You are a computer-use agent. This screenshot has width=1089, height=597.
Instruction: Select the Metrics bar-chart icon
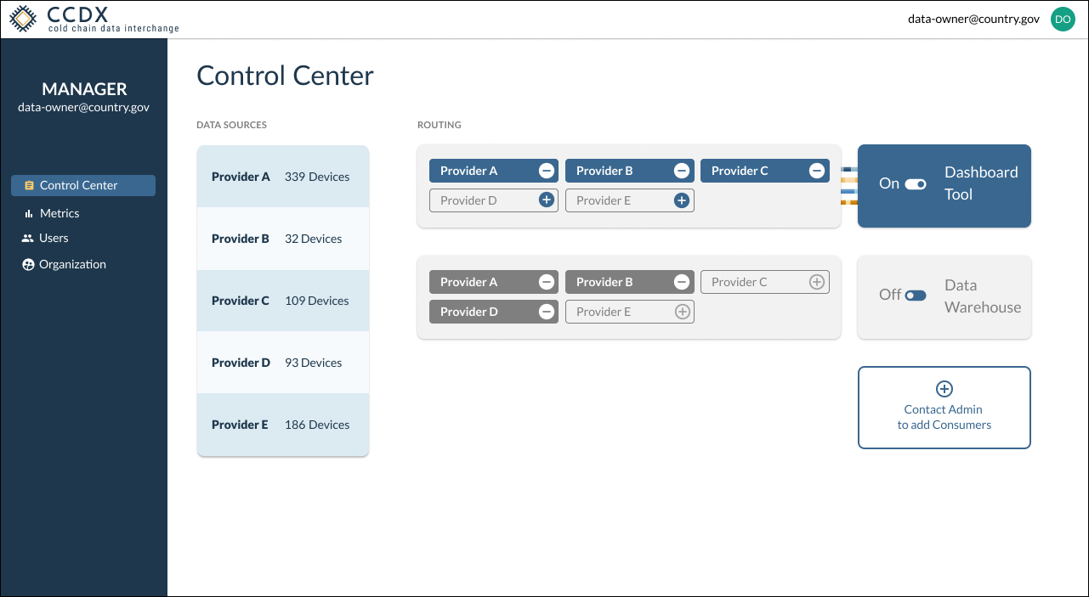point(27,212)
